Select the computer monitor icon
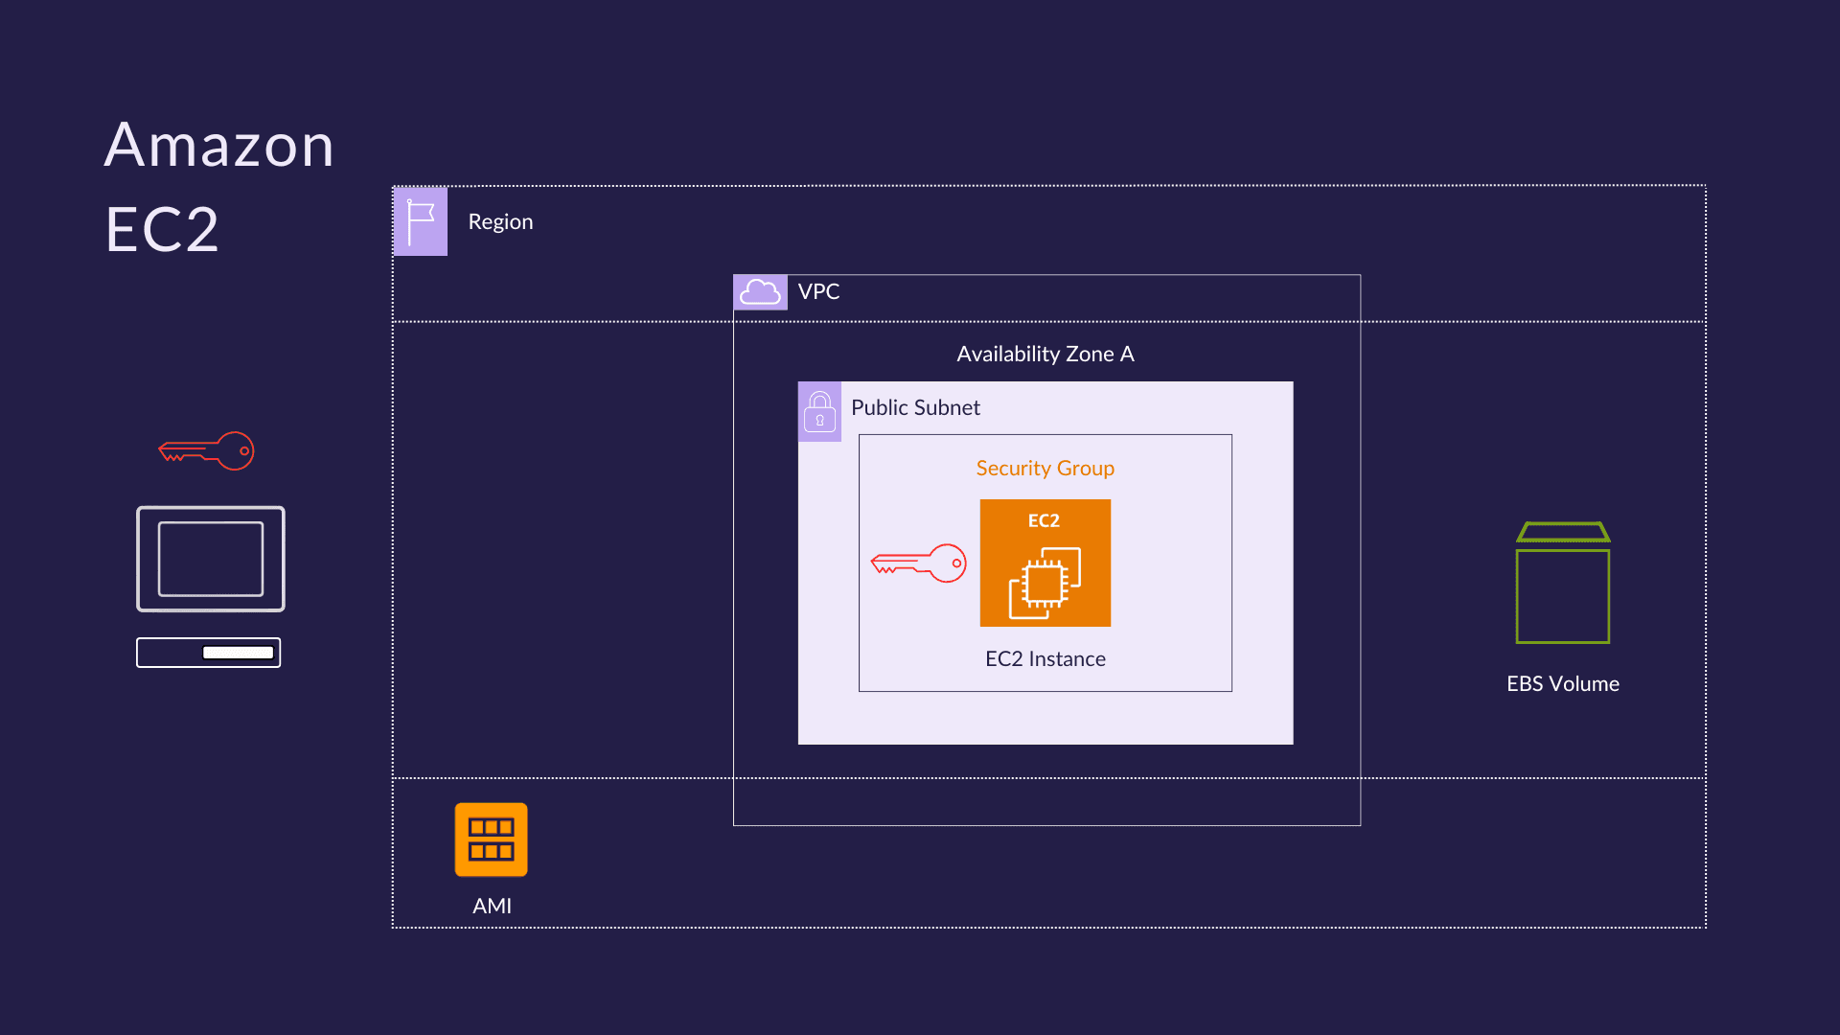The height and width of the screenshot is (1035, 1840). pos(211,559)
